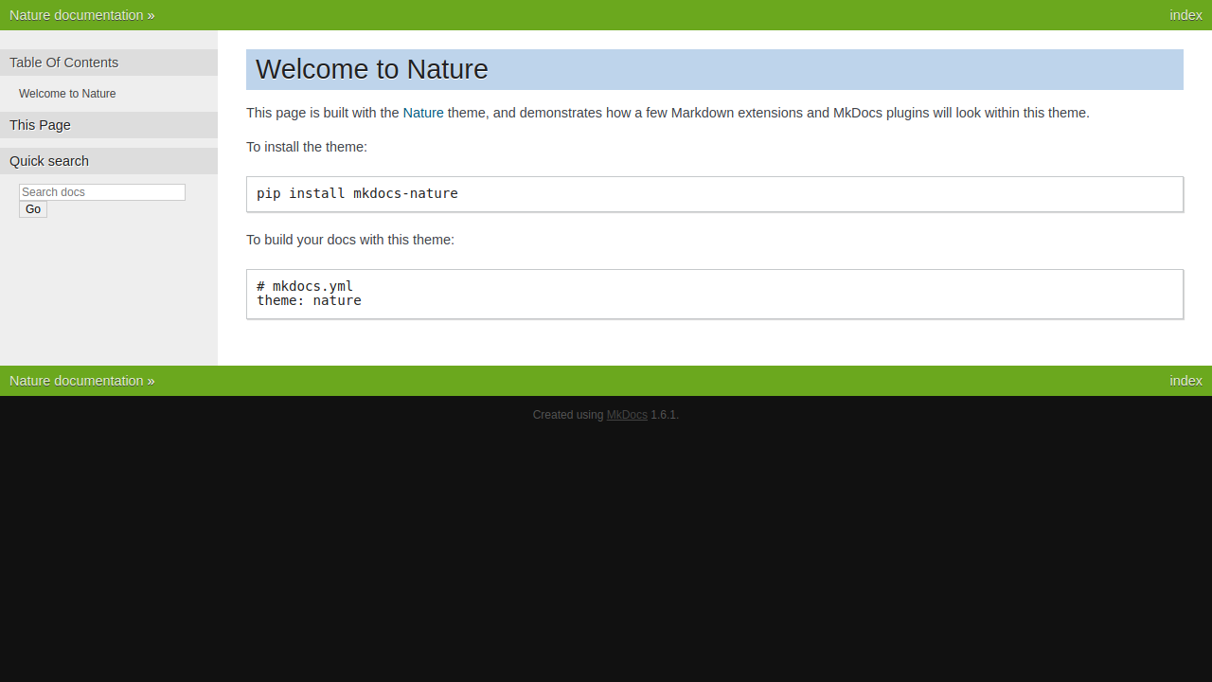Focus the Search docs input field
The image size is (1212, 682).
pyautogui.click(x=102, y=192)
